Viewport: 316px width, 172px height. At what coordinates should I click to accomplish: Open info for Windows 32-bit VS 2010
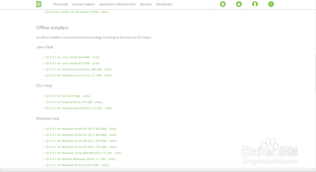pyautogui.click(x=113, y=147)
